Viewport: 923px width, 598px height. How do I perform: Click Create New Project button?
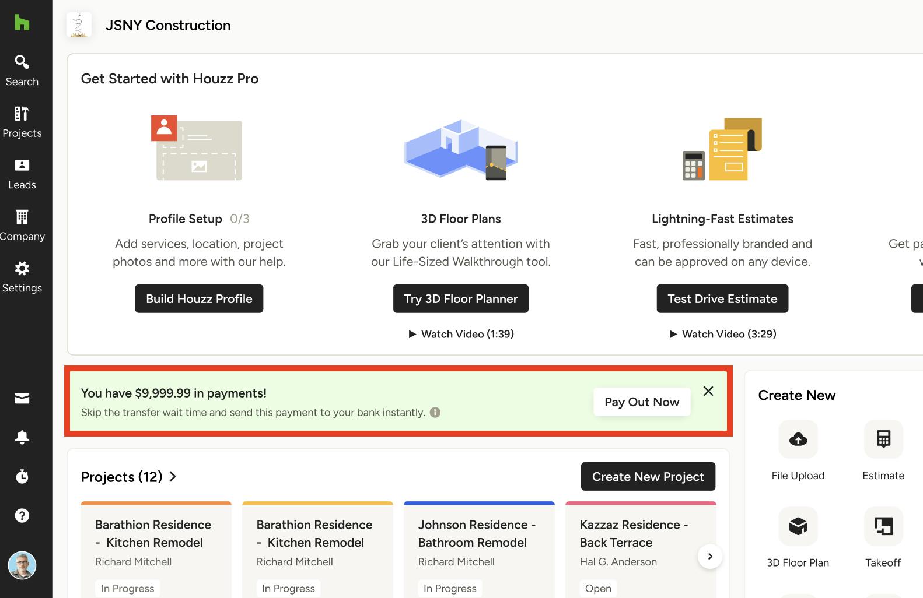(648, 477)
